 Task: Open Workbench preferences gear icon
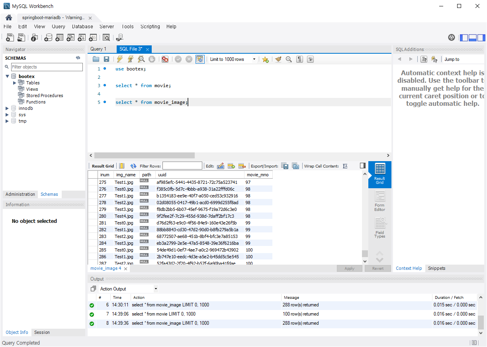pos(452,37)
